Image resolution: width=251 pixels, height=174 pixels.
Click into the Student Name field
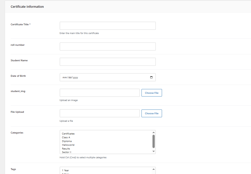(107, 62)
